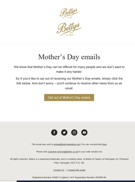
Task: Click the arowe@redcmarketing.com recipient address
Action: (67, 144)
